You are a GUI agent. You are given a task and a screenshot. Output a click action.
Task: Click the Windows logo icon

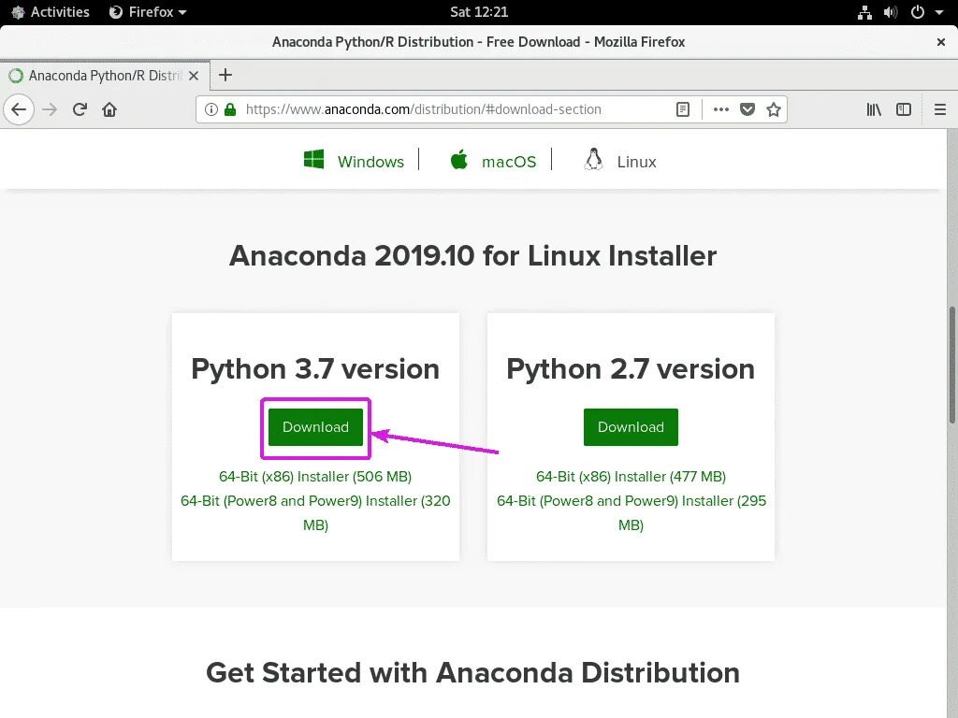(x=314, y=159)
